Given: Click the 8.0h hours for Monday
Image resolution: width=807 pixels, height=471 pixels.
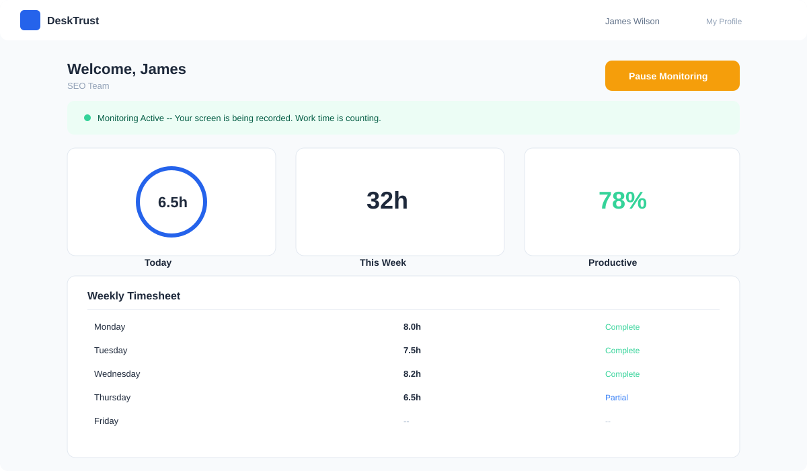Looking at the screenshot, I should click(x=412, y=327).
